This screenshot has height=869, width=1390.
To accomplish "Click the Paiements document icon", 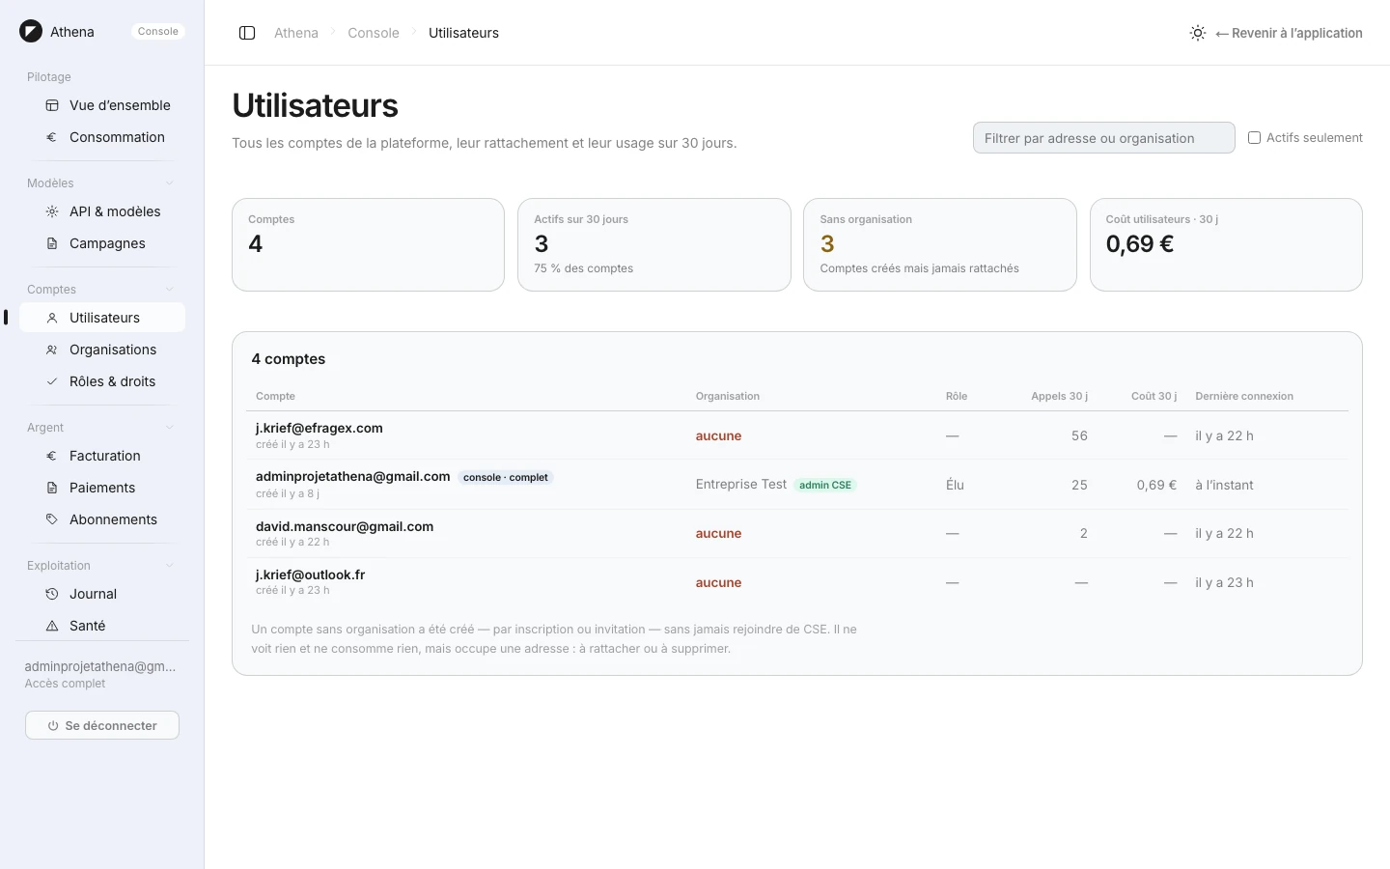I will (52, 488).
